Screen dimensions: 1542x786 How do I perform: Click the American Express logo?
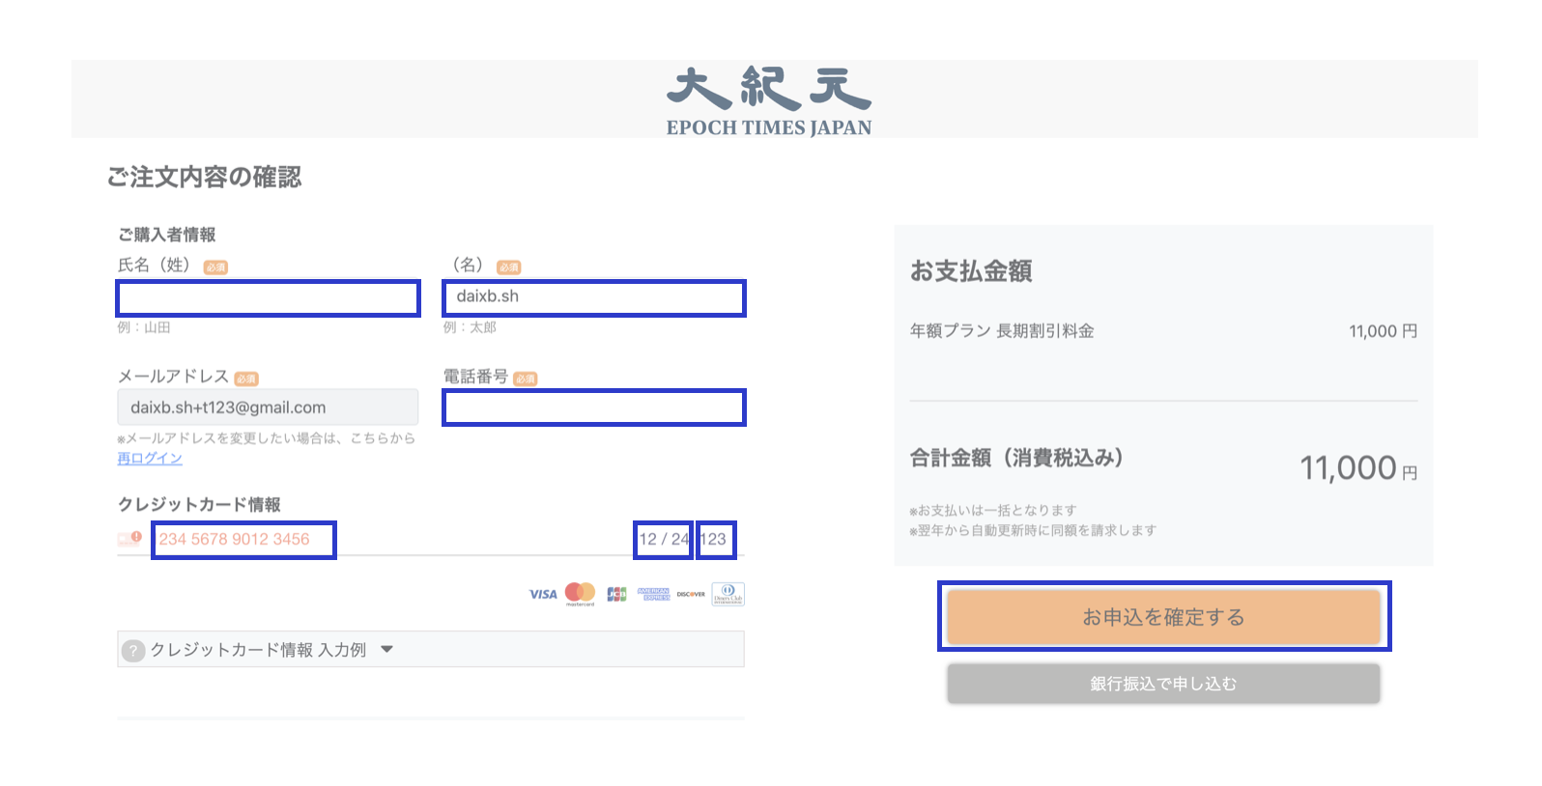653,594
